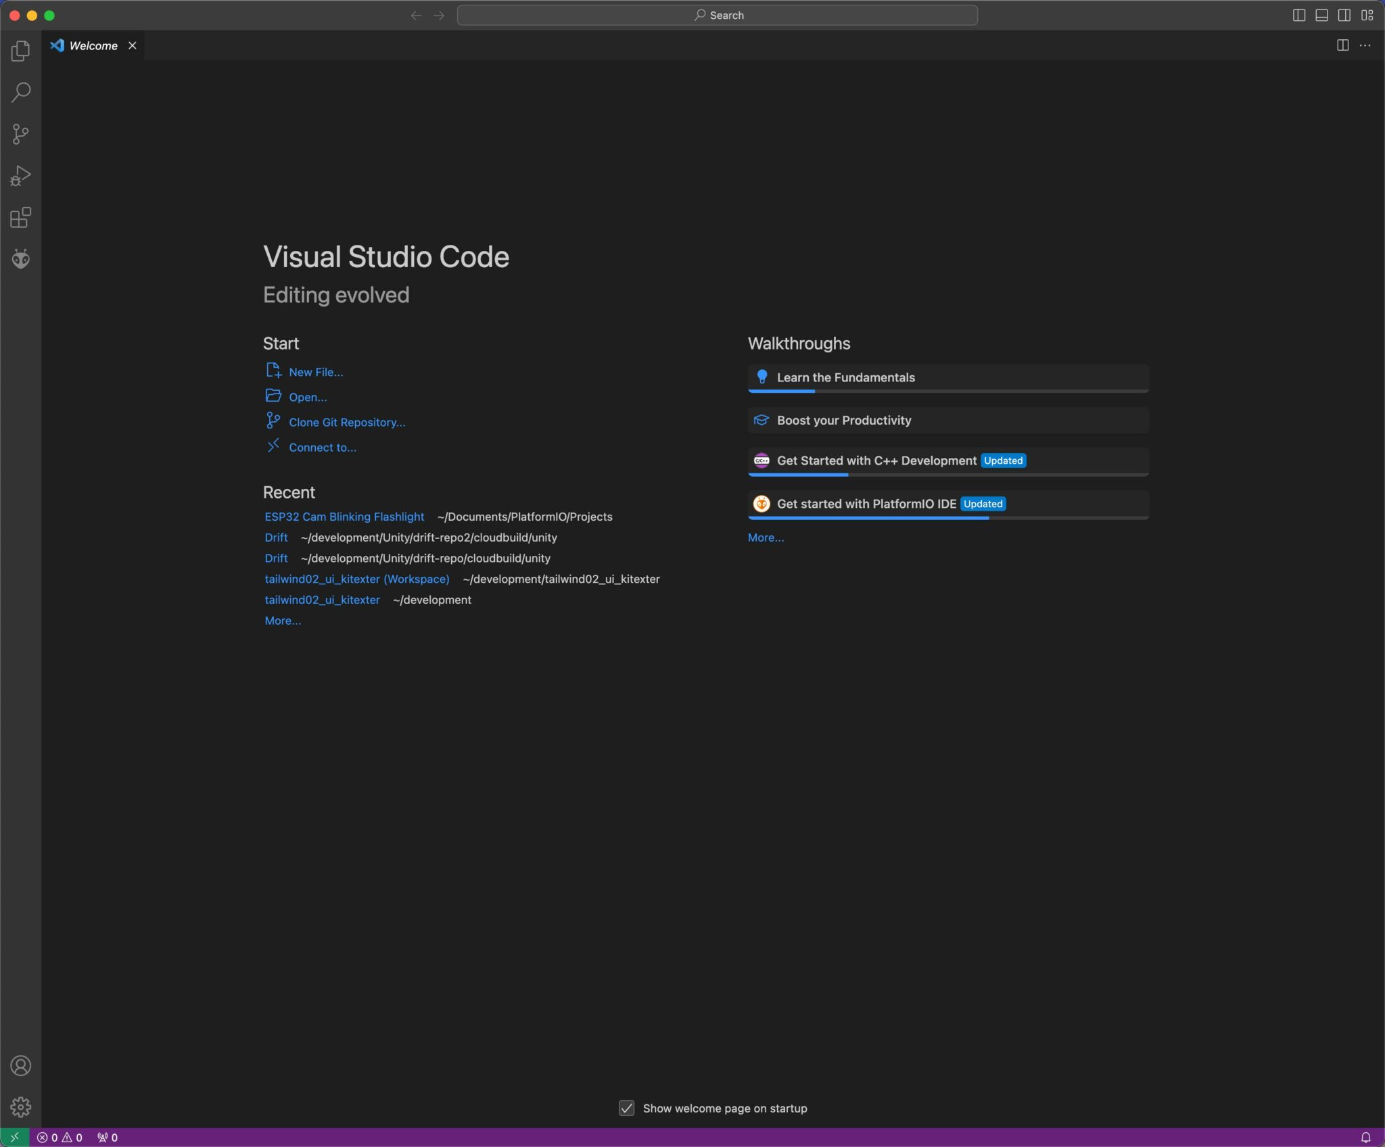Open the Manage gear icon
This screenshot has height=1147, width=1385.
click(x=20, y=1107)
